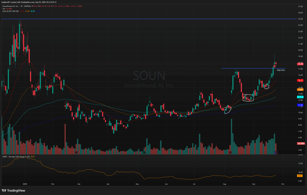
Task: Click the Feb label on time axis
Action: pyautogui.click(x=52, y=184)
